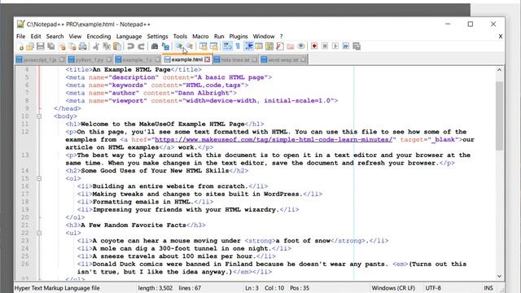Switch to the example_1.c tab
The image size is (521, 293).
pyautogui.click(x=138, y=59)
